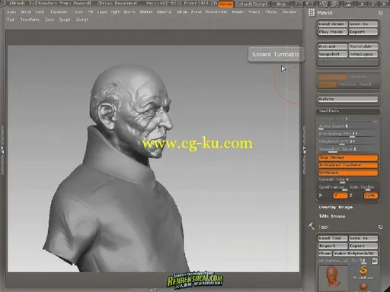
Task: Toggle the Scrn button
Action: click(x=370, y=195)
